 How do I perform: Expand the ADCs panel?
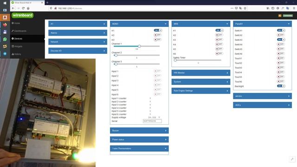point(262,105)
